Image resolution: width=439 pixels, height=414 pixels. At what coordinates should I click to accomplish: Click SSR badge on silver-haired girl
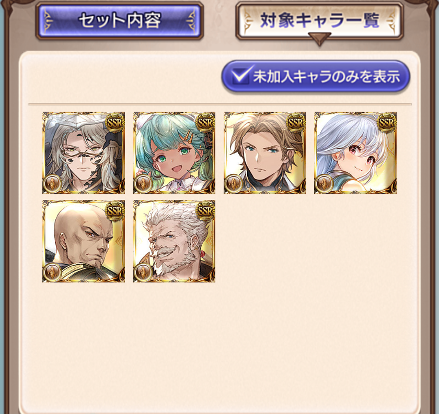[x=386, y=122]
